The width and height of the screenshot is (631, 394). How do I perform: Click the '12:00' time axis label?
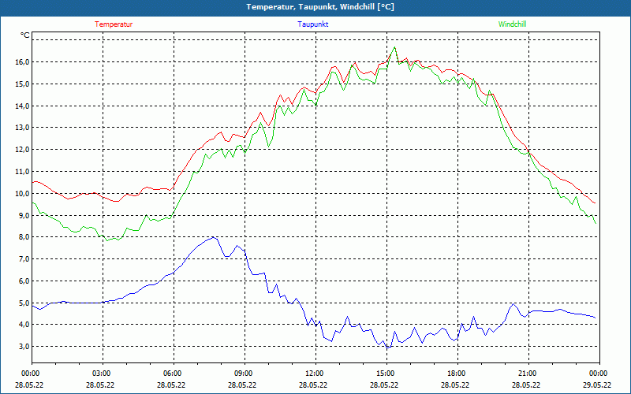point(313,374)
